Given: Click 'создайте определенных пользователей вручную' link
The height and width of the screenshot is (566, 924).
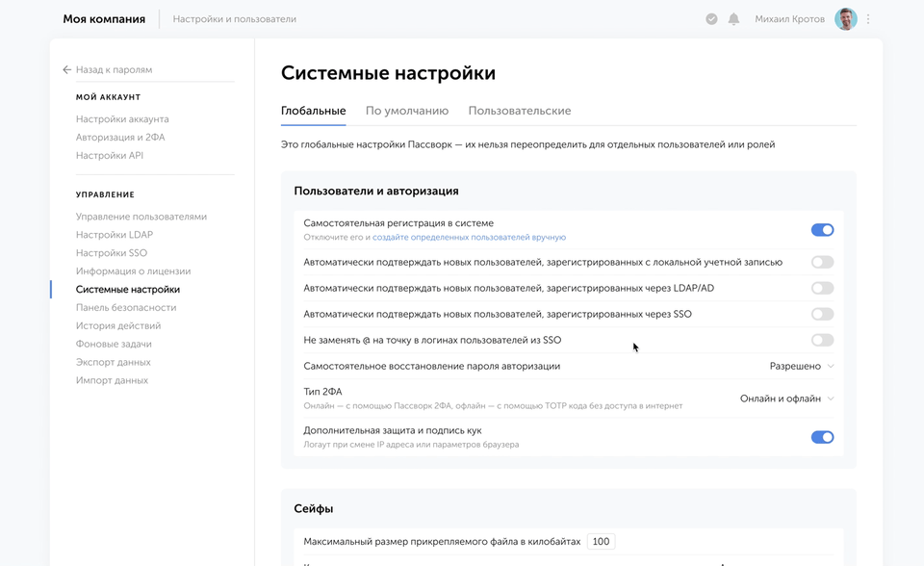Looking at the screenshot, I should (469, 238).
